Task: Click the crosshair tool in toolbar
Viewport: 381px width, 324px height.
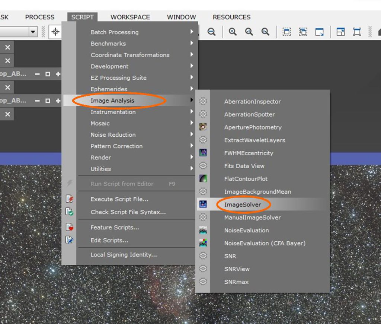Action: click(x=55, y=32)
